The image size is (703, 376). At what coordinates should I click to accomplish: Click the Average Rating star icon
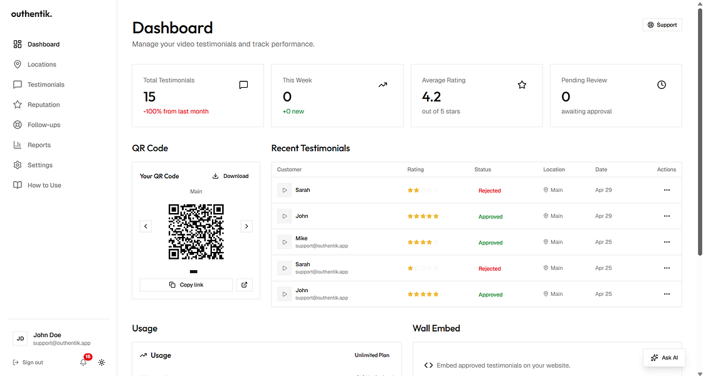(x=522, y=85)
